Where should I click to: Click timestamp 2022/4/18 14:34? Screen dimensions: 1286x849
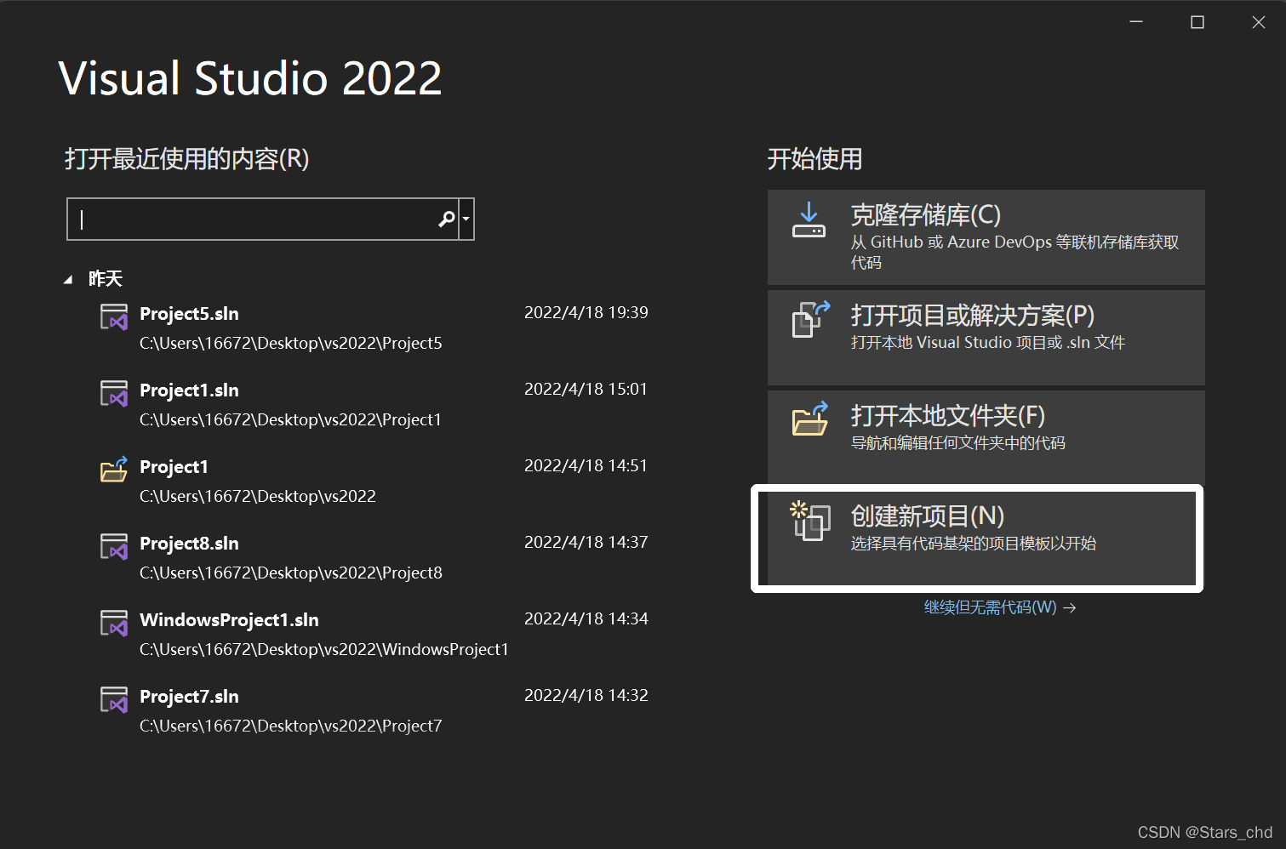click(x=586, y=619)
